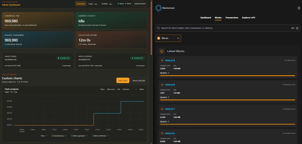Click the localhost/v1 address text
The width and height of the screenshot is (302, 144).
pos(84,60)
